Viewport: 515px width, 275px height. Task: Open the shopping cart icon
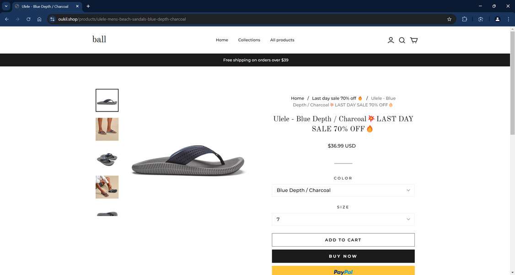[413, 40]
